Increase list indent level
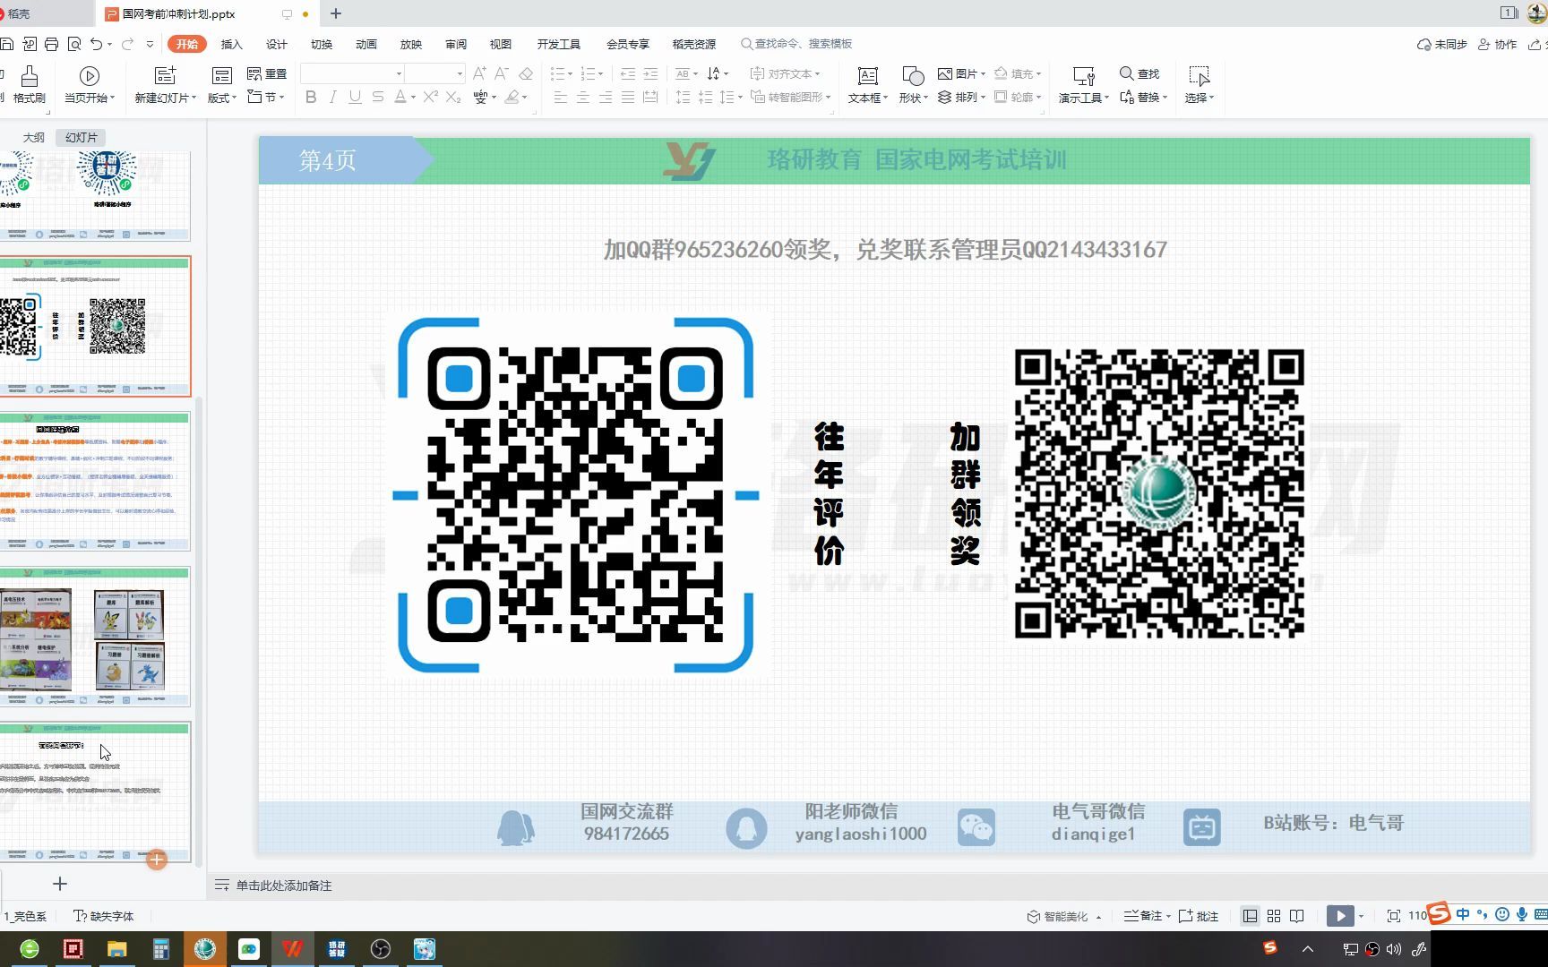Viewport: 1548px width, 967px height. pyautogui.click(x=650, y=73)
